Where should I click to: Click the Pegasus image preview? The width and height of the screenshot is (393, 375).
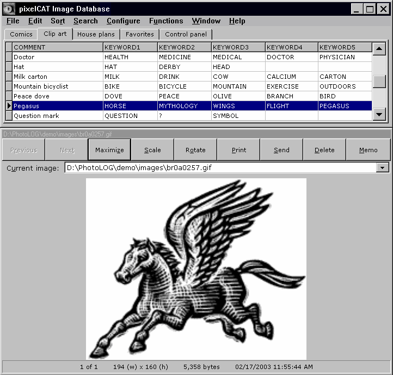(x=196, y=269)
